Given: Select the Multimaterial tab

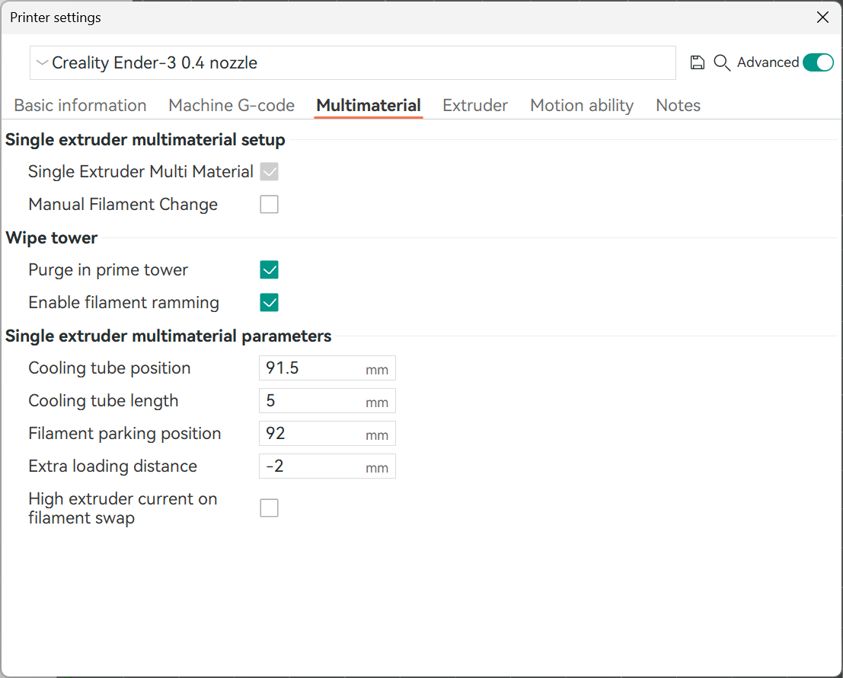Looking at the screenshot, I should tap(369, 105).
